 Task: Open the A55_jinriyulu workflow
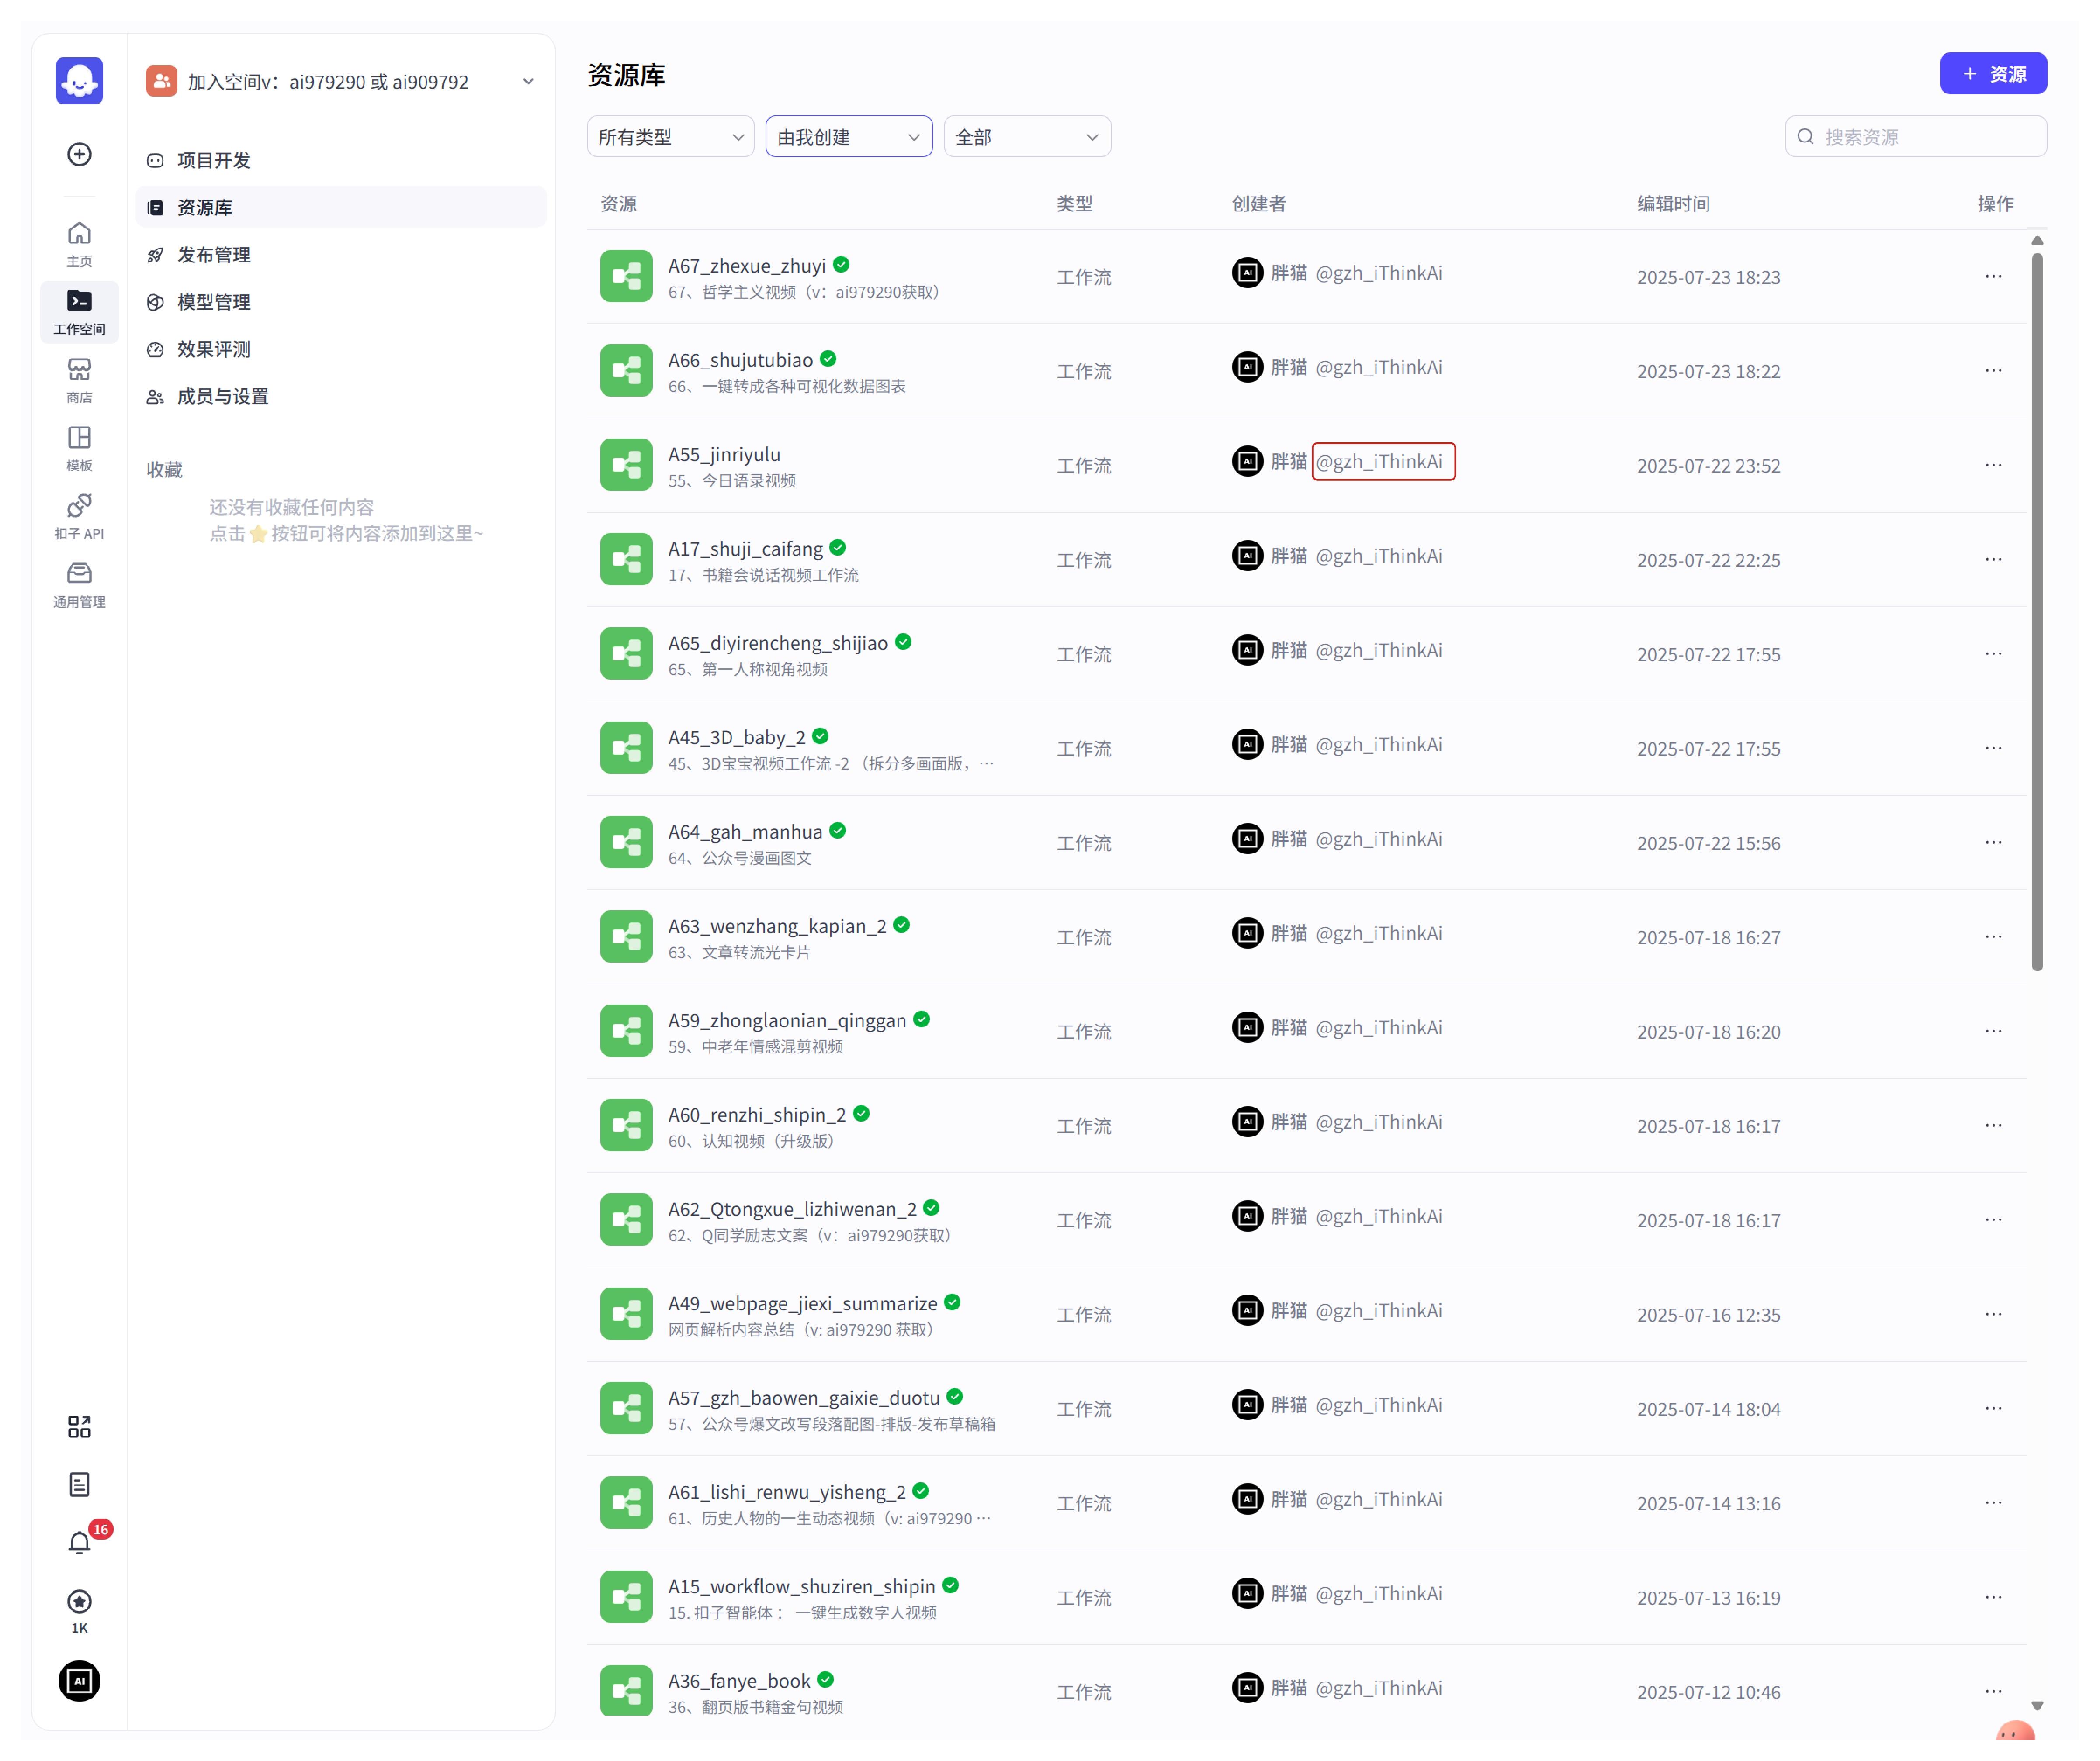(x=724, y=455)
